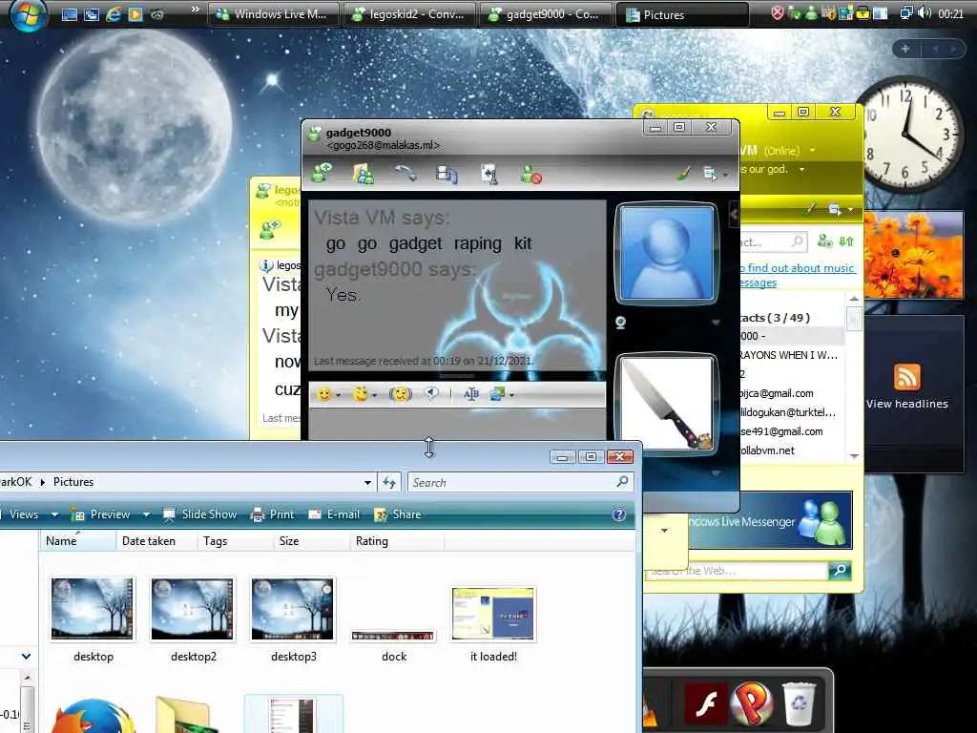Viewport: 977px width, 733px height.
Task: Expand options arrow under contact's display picture
Action: (716, 323)
